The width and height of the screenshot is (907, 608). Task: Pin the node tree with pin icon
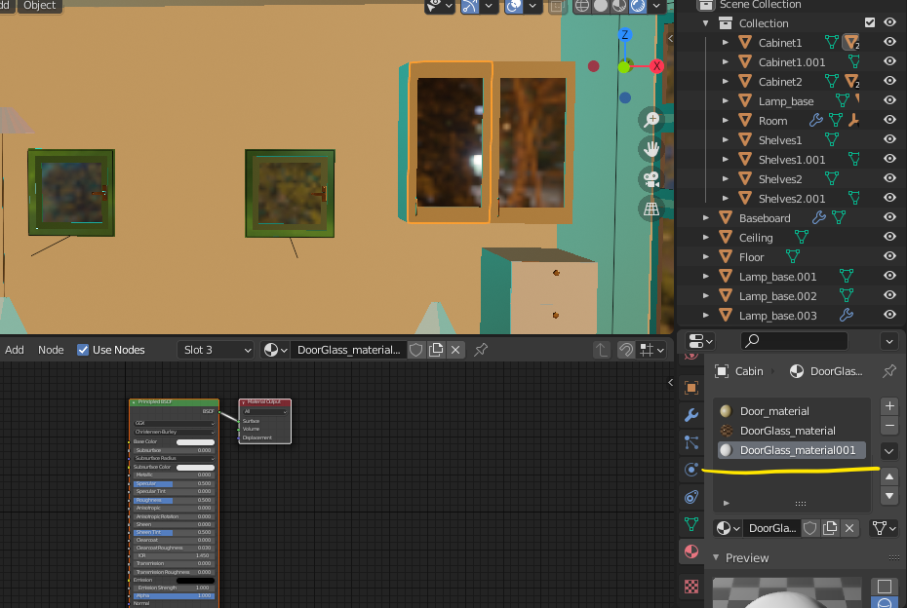[481, 350]
